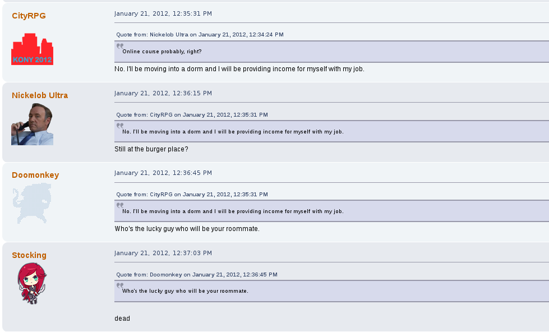Screen dimensions: 549x332
Task: Click the red-haired anime character avatar
Action: coord(32,284)
